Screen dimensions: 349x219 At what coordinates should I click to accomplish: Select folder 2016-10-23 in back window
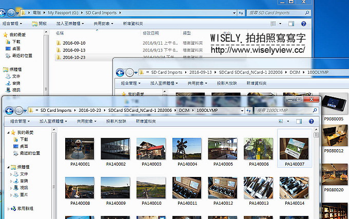click(74, 57)
